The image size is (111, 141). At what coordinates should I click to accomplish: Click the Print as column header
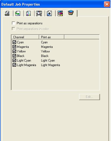coord(51,37)
